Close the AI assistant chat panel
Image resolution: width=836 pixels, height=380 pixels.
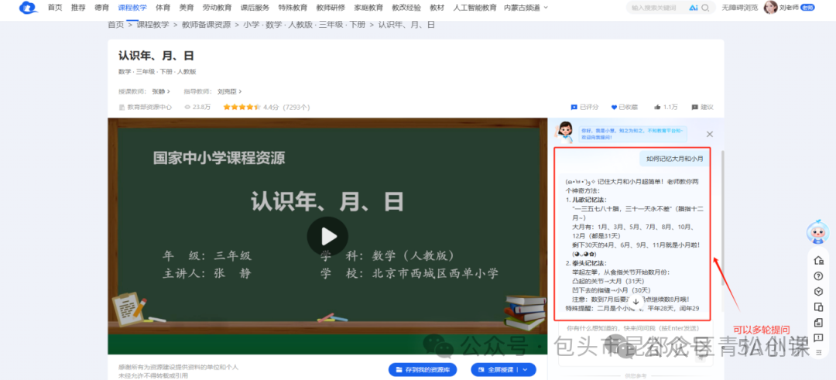coord(710,134)
